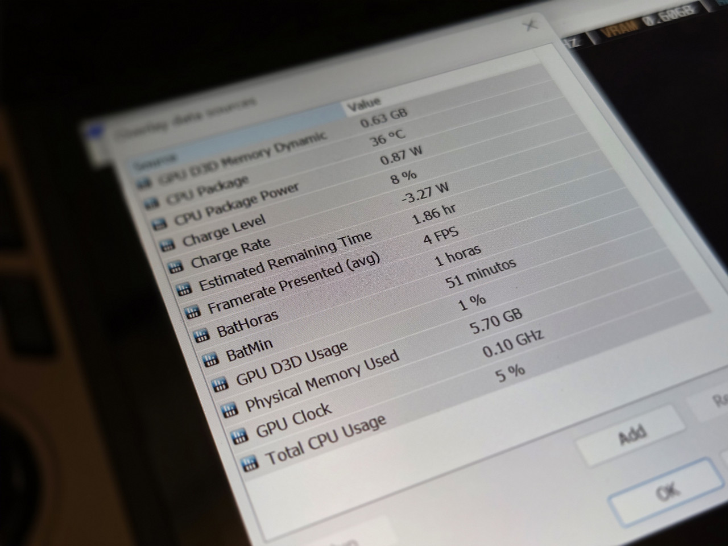Select the CPU Package source
Image resolution: width=728 pixels, height=546 pixels.
click(x=208, y=189)
